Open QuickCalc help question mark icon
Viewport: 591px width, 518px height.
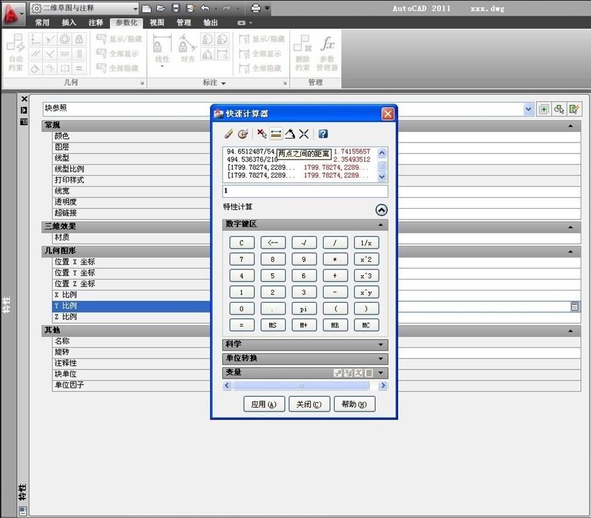click(323, 134)
